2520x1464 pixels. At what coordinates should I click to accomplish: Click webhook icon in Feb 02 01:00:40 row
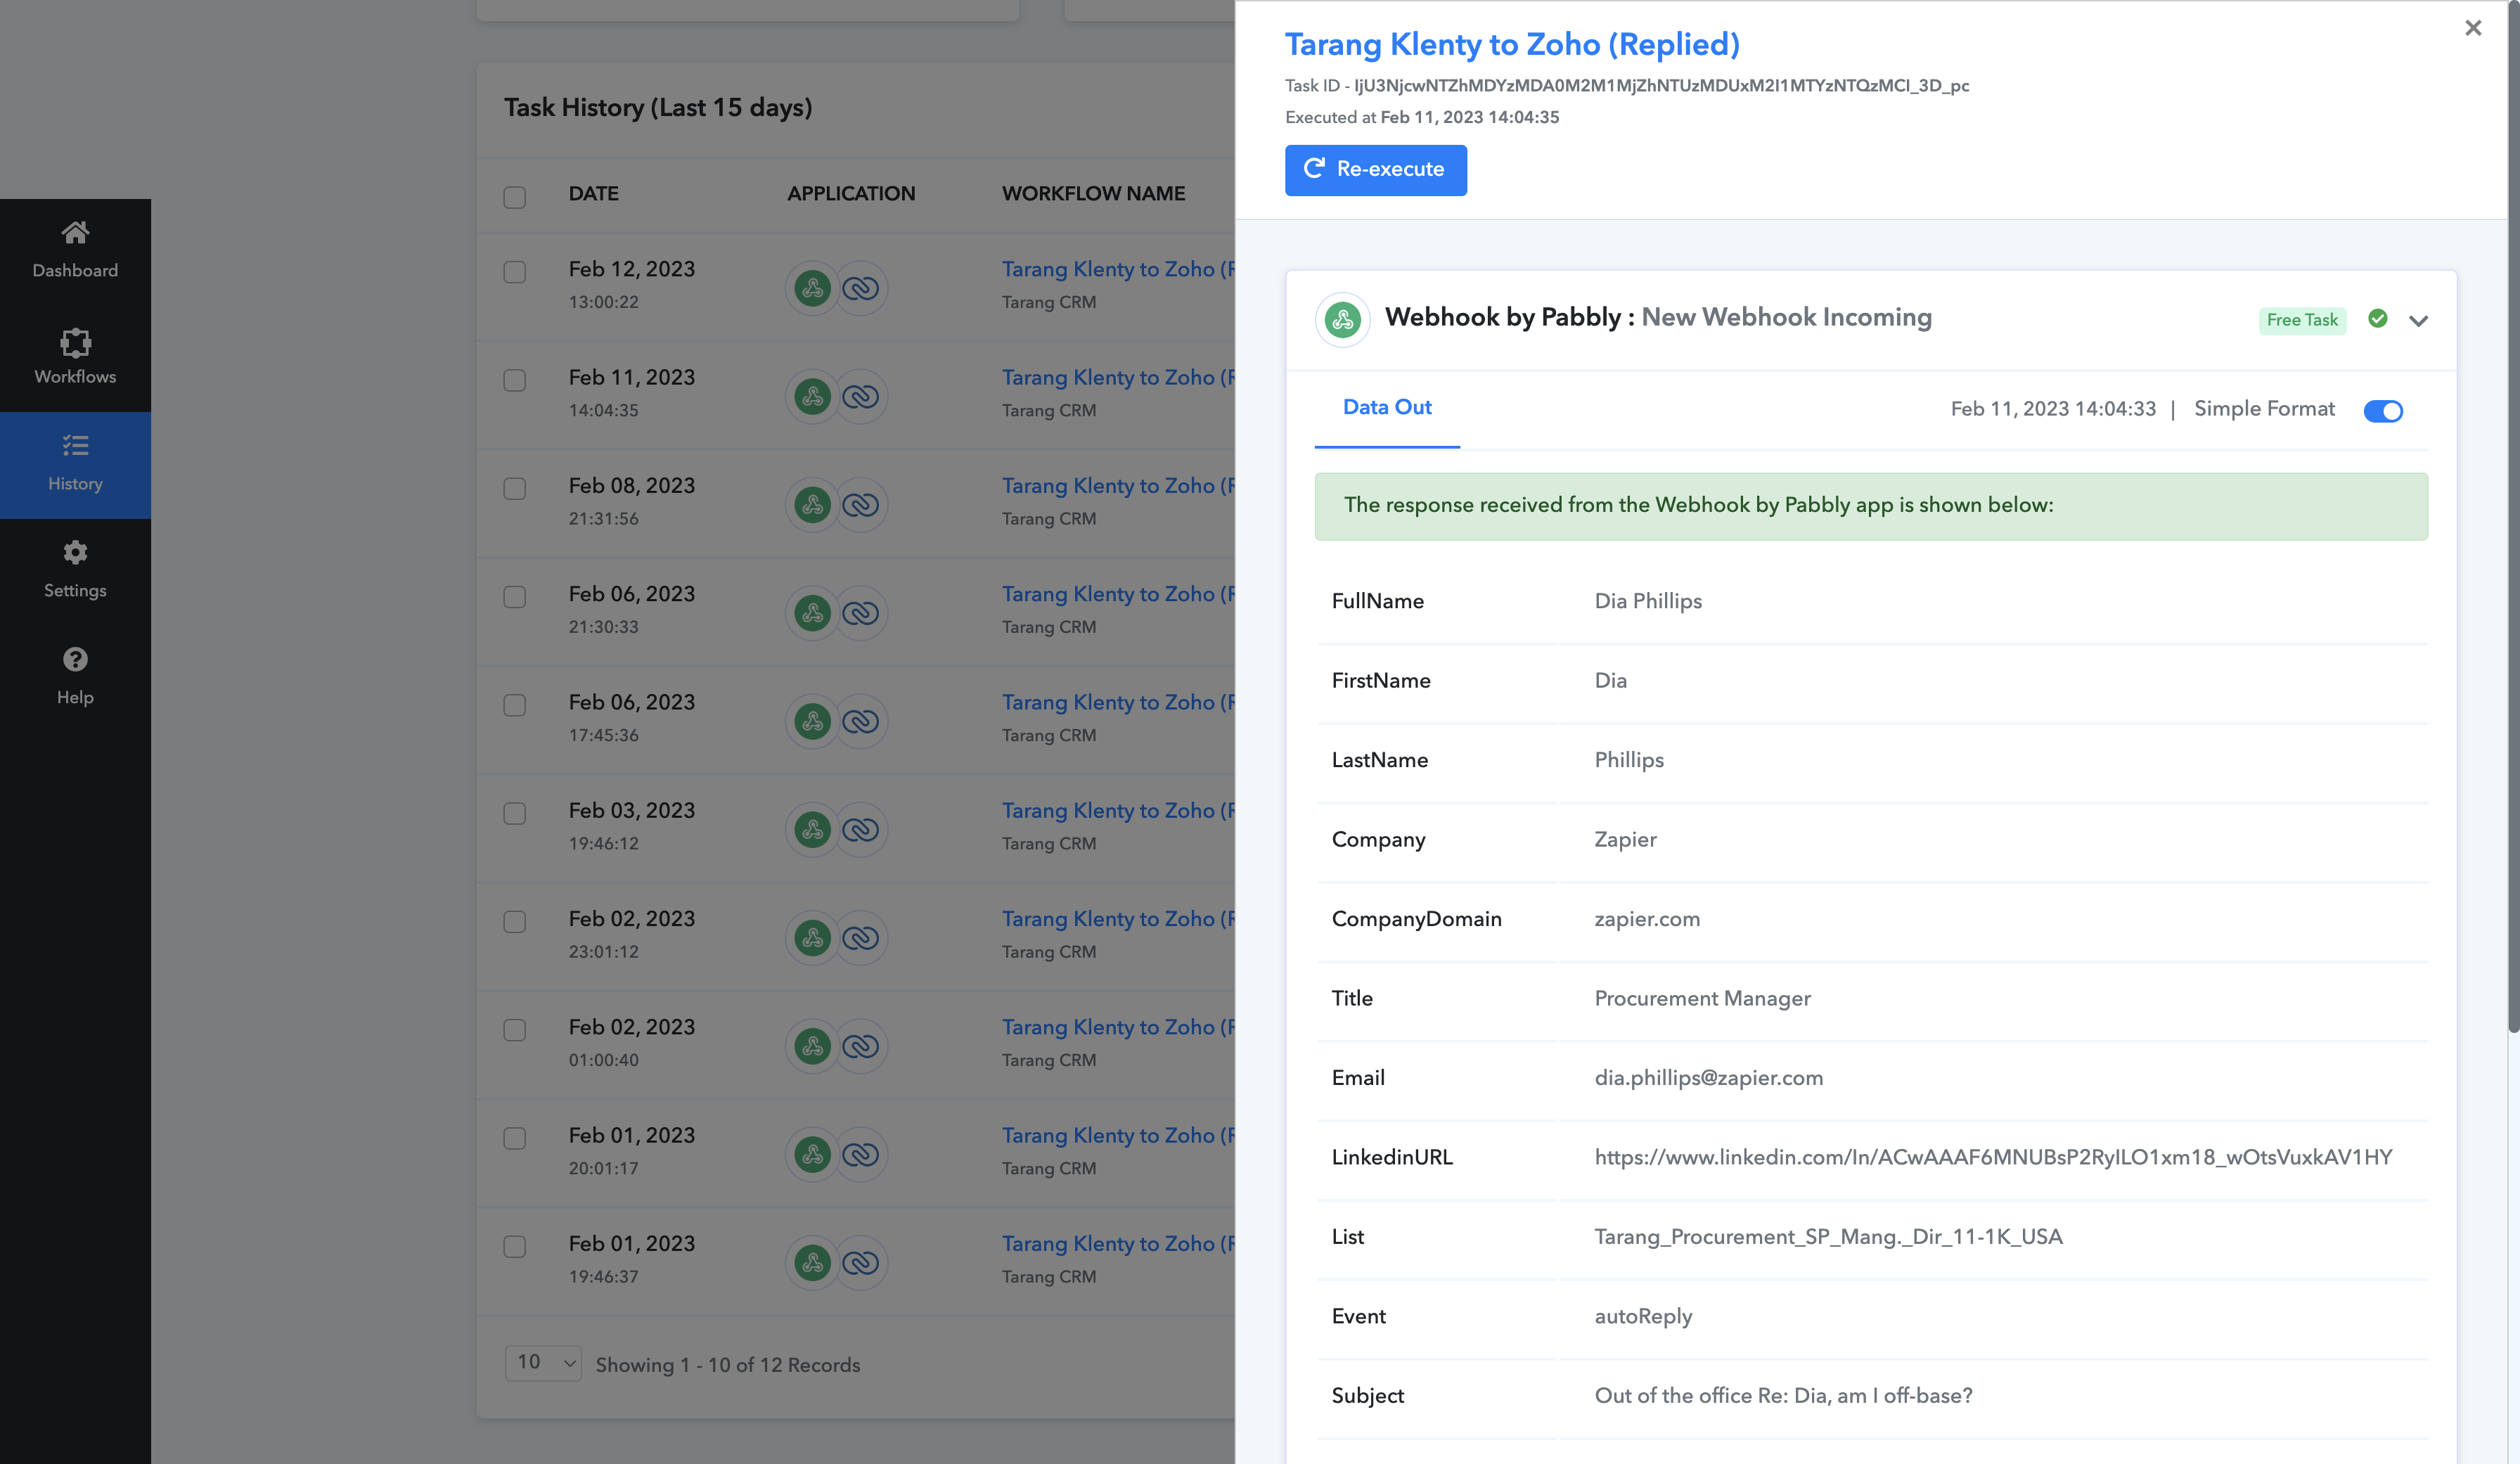tap(813, 1046)
